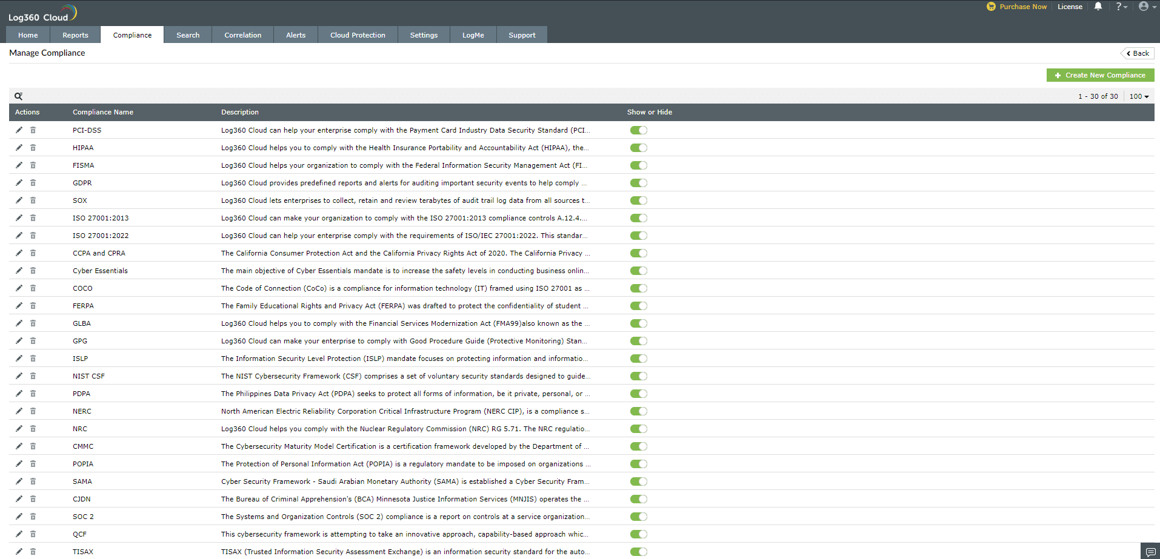Open the Reports tab
This screenshot has height=559, width=1160.
(x=75, y=35)
